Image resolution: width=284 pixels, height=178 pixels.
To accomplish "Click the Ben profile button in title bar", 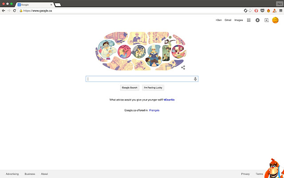I will 280,4.
